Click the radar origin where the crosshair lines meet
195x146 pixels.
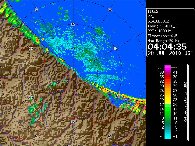coord(73,73)
